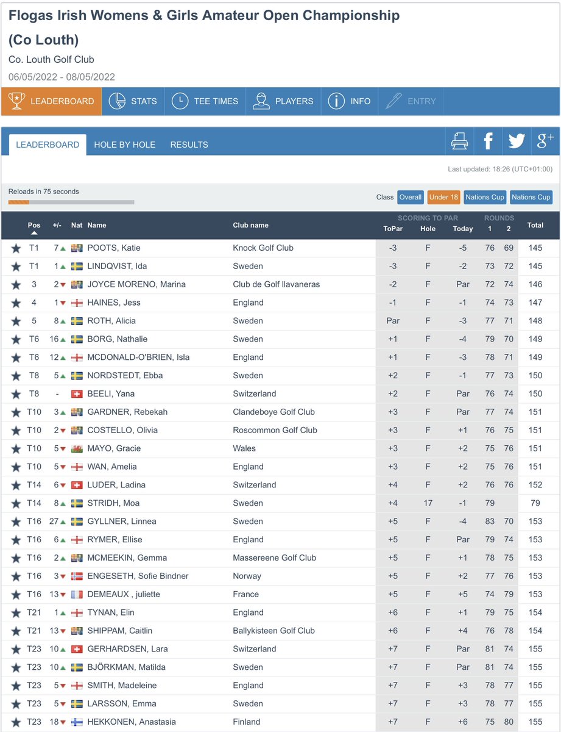Image resolution: width=561 pixels, height=732 pixels.
Task: Click the reload countdown progress bar
Action: pos(71,202)
